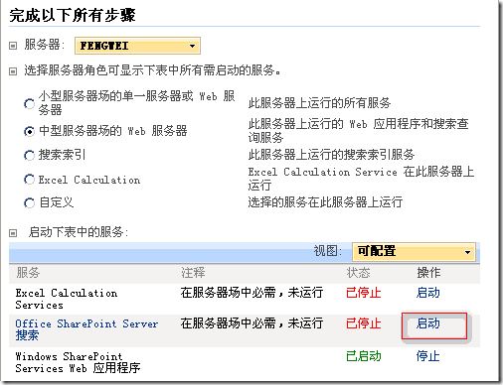Click description 选择的服务在此服务器上运行
Screen dimensions: 503x385
point(325,201)
